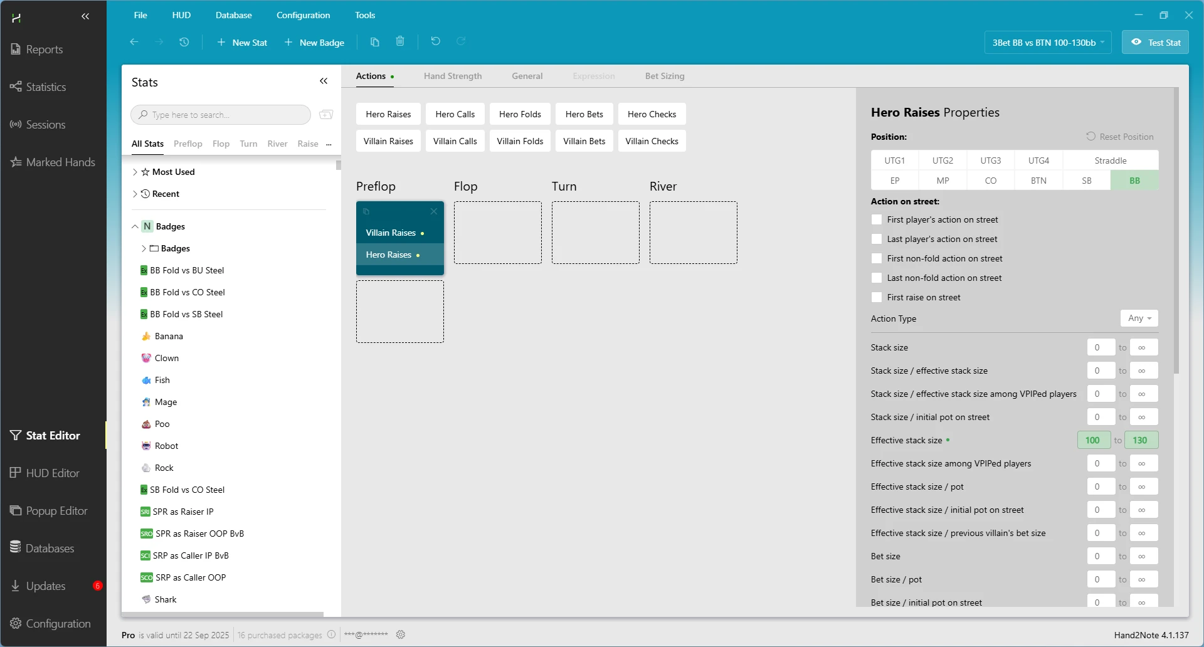The width and height of the screenshot is (1204, 647).
Task: Collapse the left navigation sidebar
Action: point(86,17)
